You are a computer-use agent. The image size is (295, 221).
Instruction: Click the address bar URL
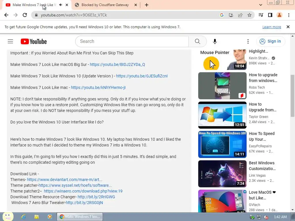pyautogui.click(x=74, y=15)
